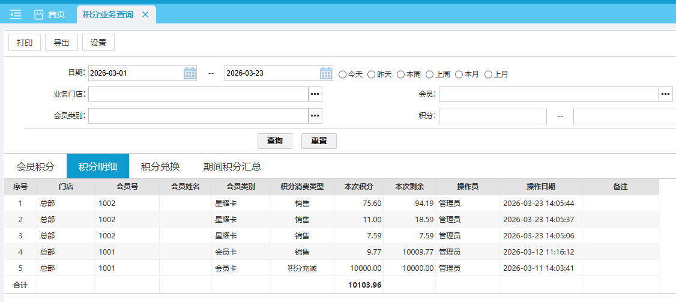This screenshot has width=676, height=302.
Task: Open end date calendar picker icon
Action: (x=326, y=73)
